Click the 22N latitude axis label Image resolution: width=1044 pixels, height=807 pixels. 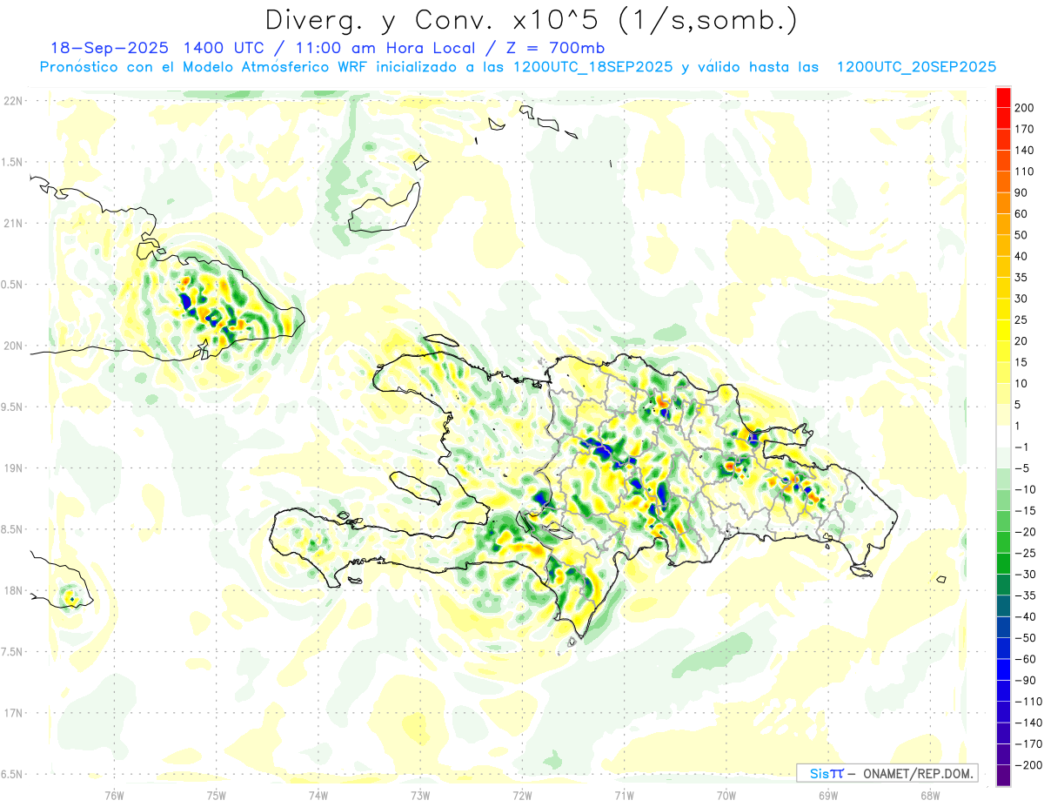(13, 101)
